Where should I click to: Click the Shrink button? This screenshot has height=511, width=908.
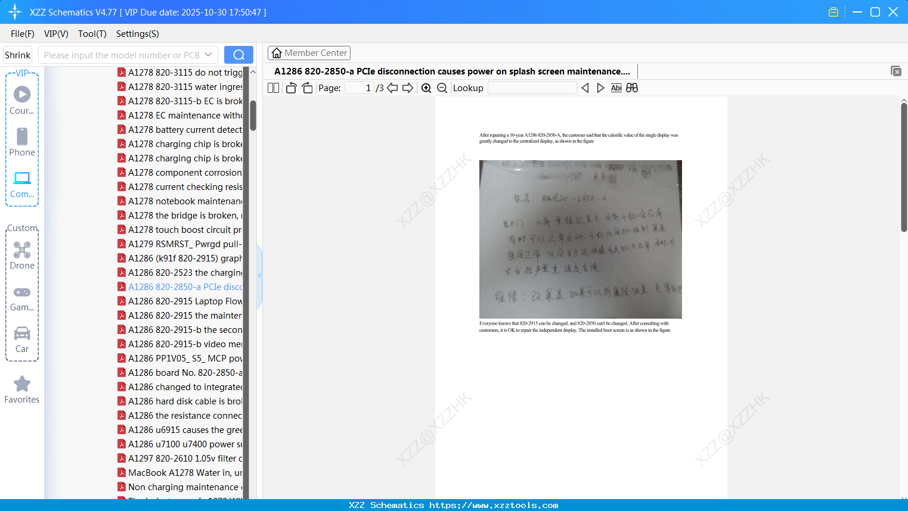17,54
